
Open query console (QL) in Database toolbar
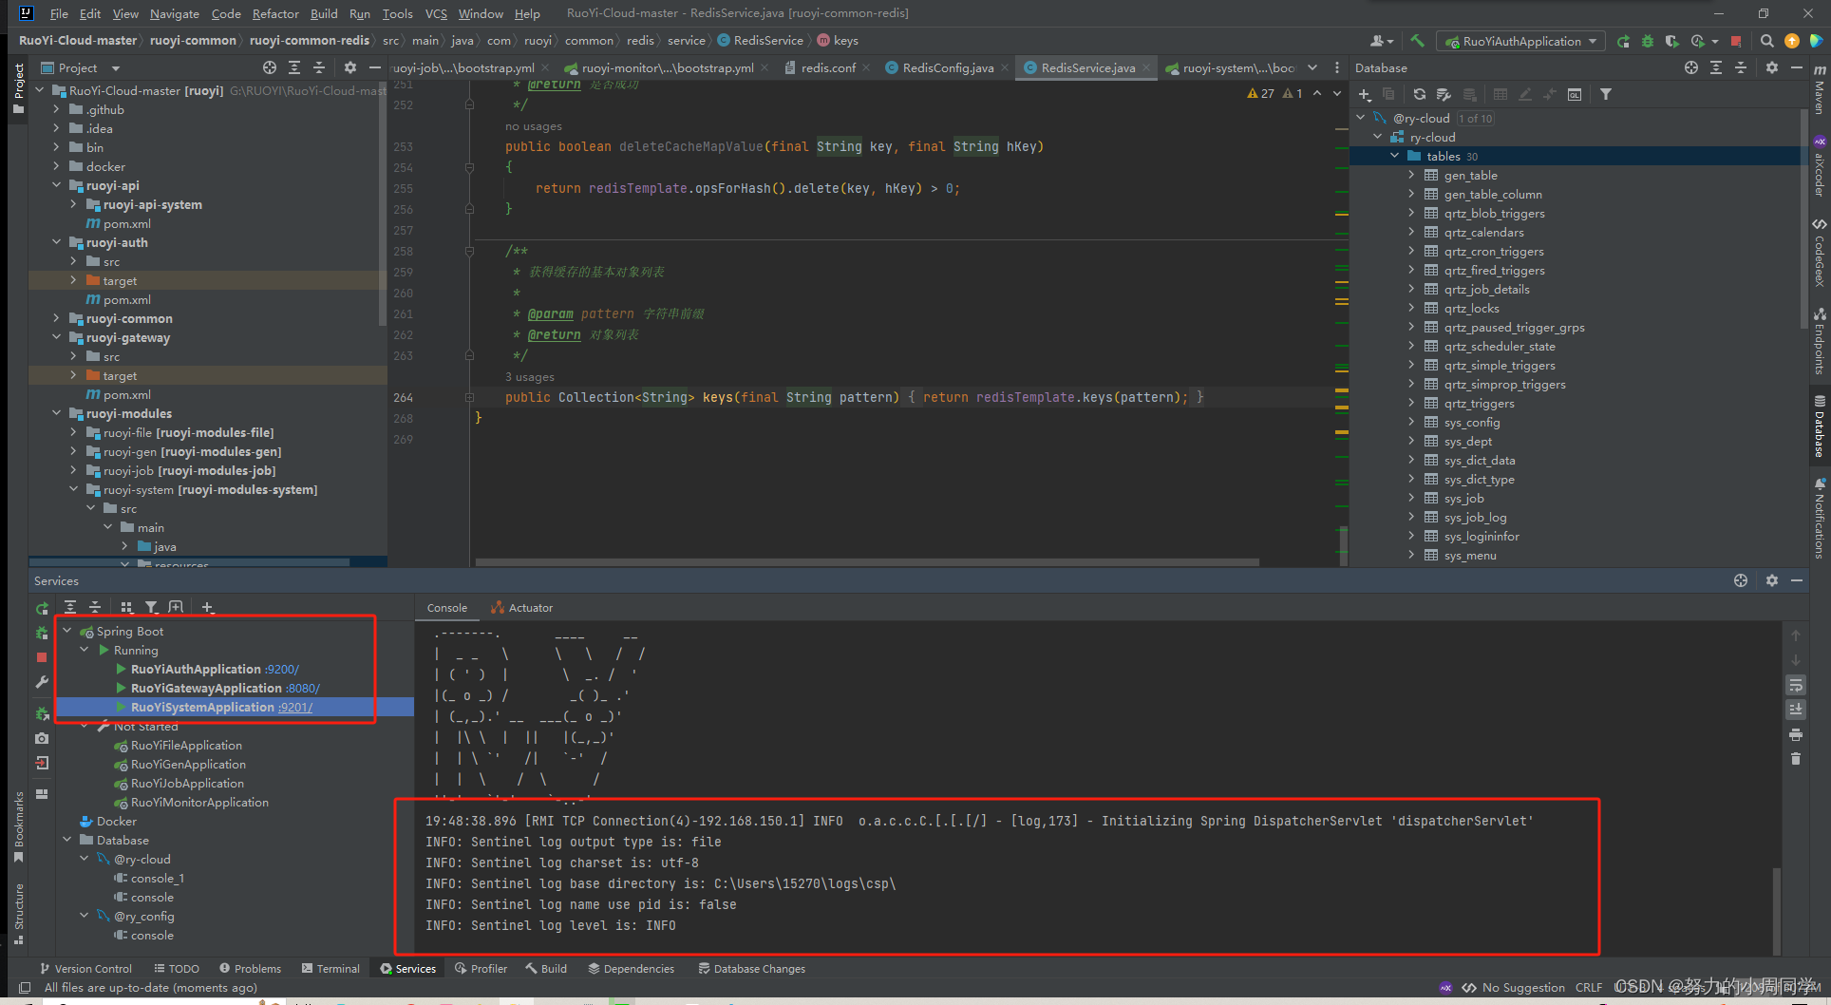coord(1574,94)
